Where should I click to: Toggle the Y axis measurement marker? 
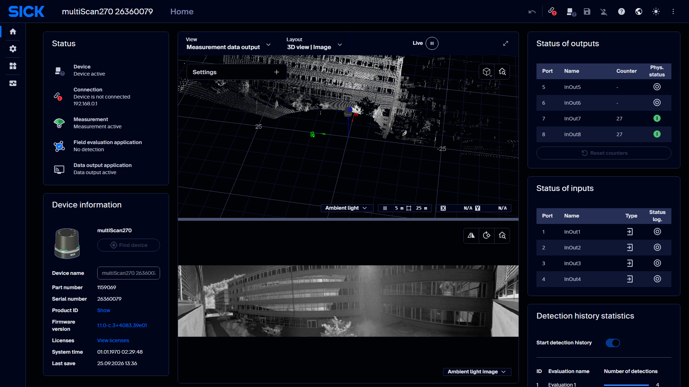click(478, 208)
